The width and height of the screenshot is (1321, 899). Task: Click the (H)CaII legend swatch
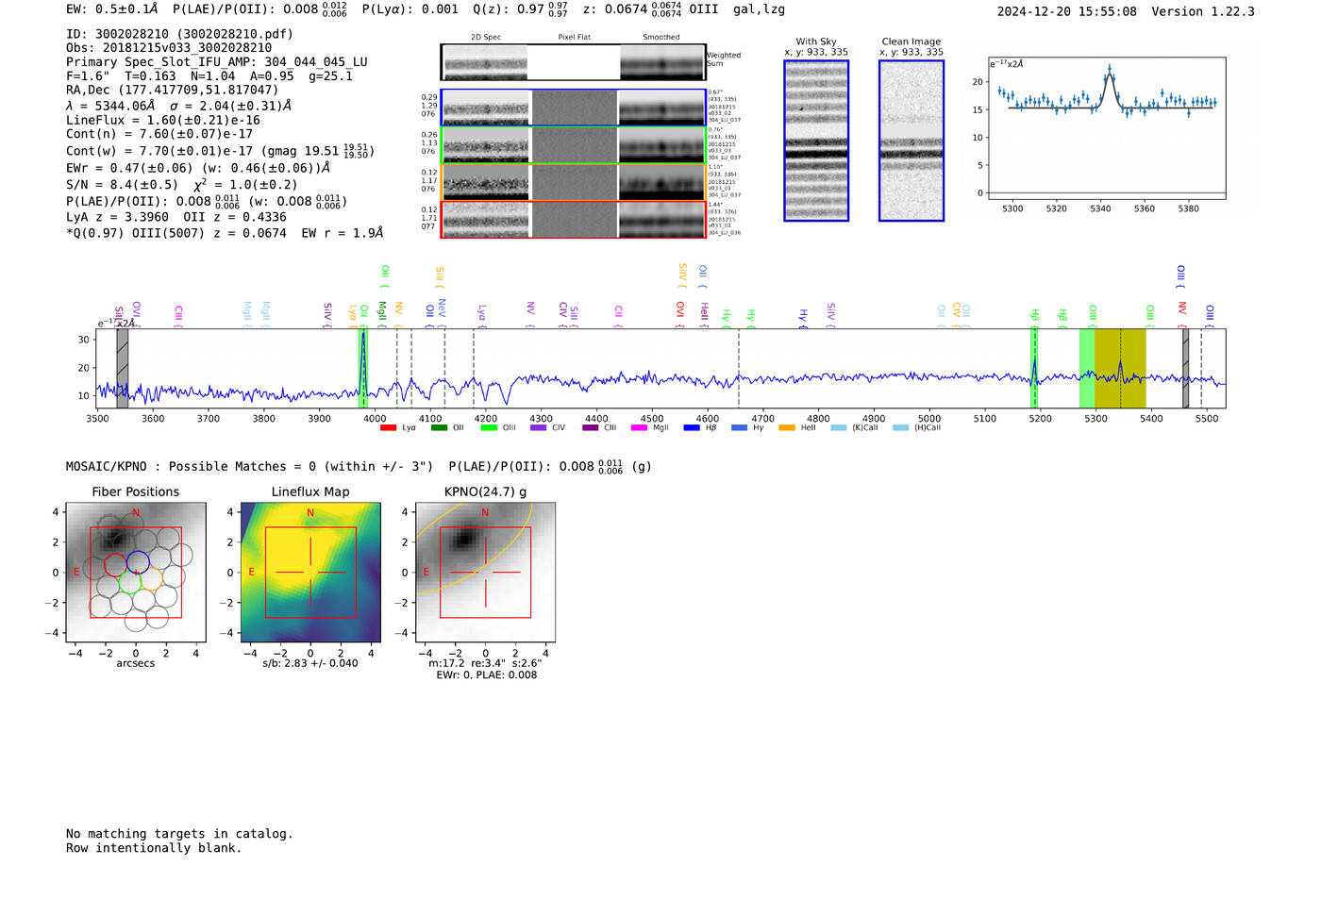click(x=901, y=428)
